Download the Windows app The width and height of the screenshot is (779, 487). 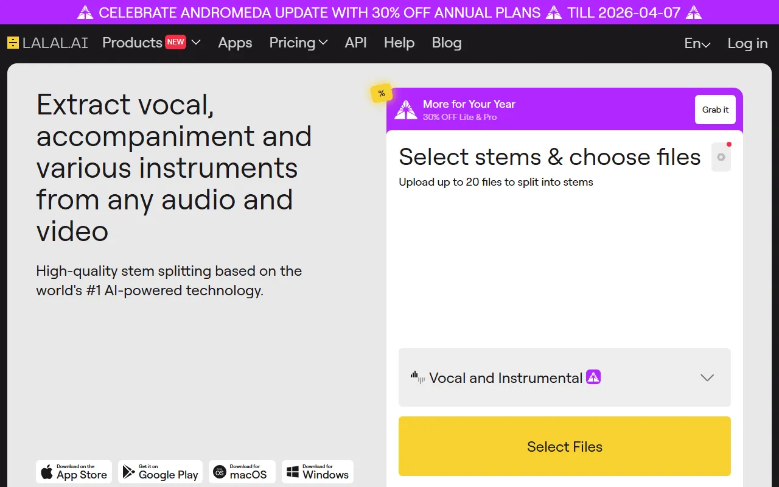tap(317, 472)
